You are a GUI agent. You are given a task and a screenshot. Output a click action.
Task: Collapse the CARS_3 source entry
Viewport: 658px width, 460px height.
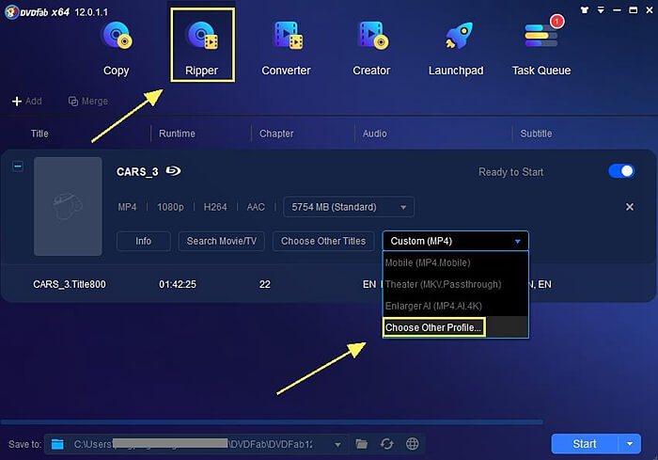tap(18, 167)
